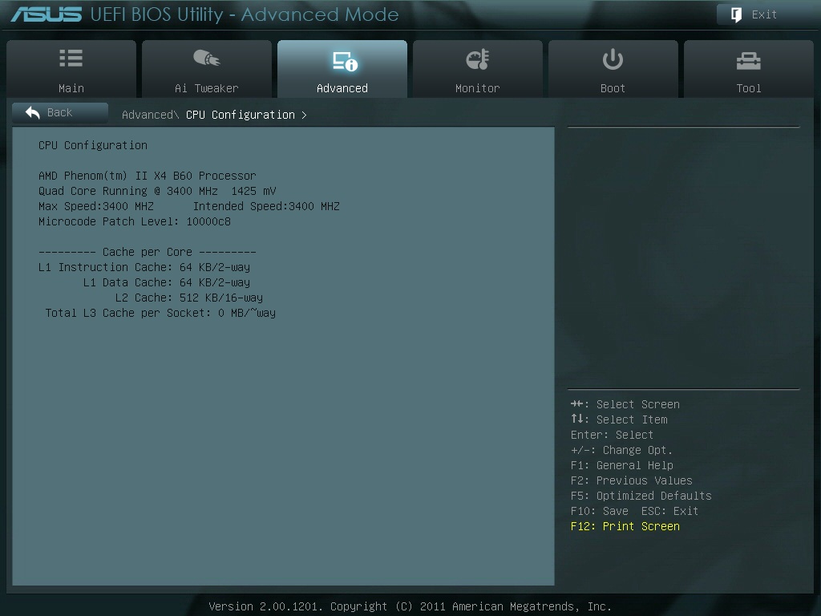Click the Version 2.00.1201 copyright footer
821x616 pixels.
(410, 606)
